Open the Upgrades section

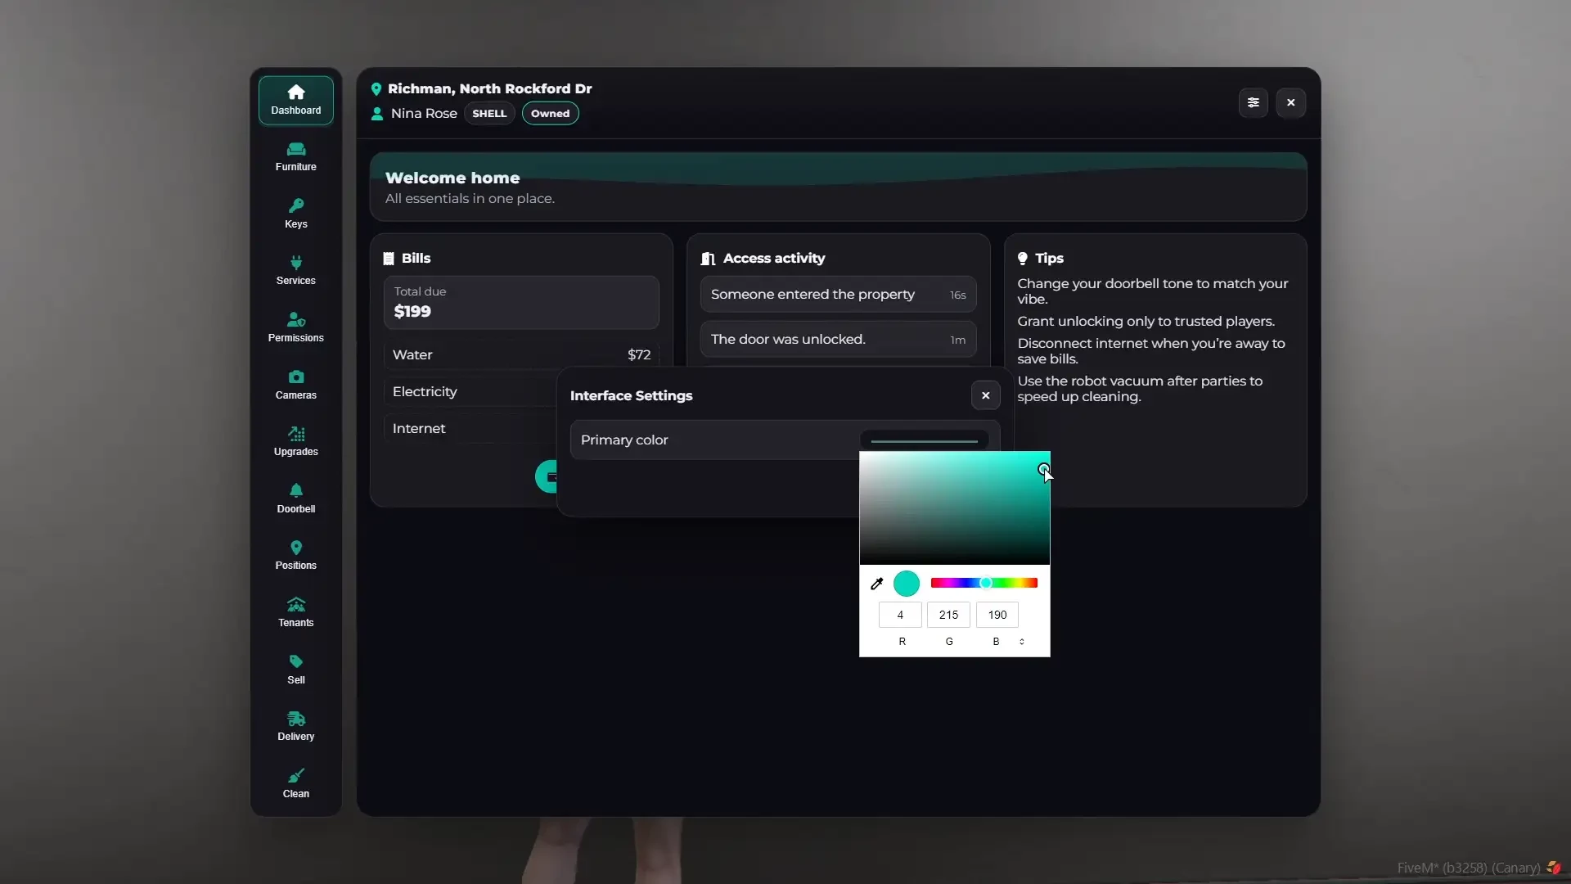295,441
